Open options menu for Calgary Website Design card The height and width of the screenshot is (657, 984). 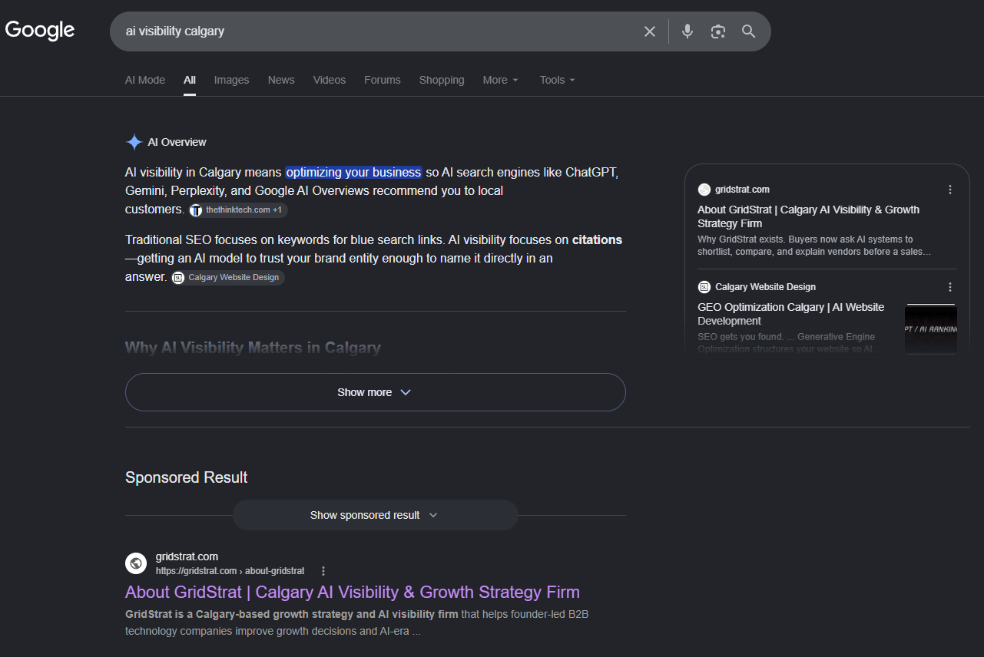coord(950,287)
